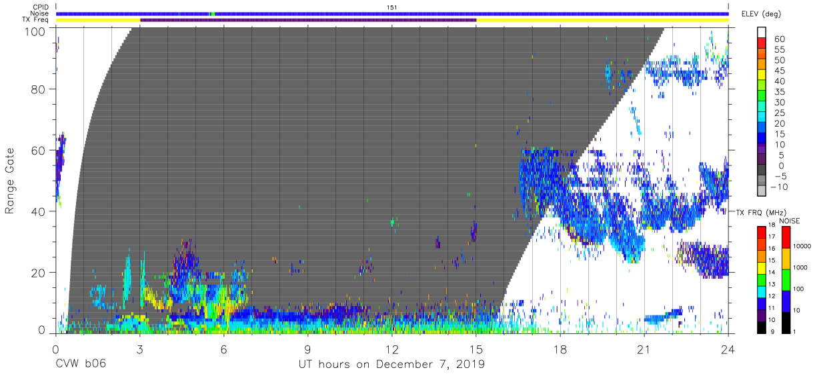
Task: Click the x-axis tick label '6'
Action: pyautogui.click(x=223, y=348)
